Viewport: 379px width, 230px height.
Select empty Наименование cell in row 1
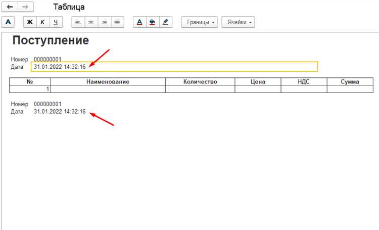pos(108,89)
